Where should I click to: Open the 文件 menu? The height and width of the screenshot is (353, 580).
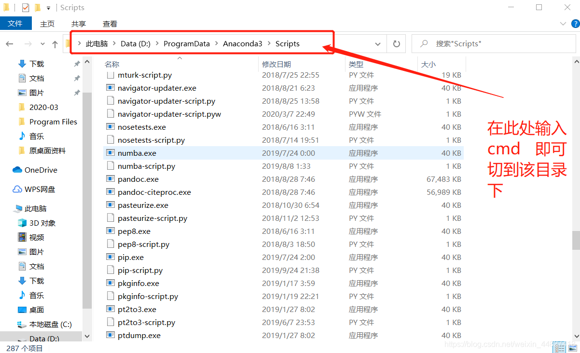(15, 23)
